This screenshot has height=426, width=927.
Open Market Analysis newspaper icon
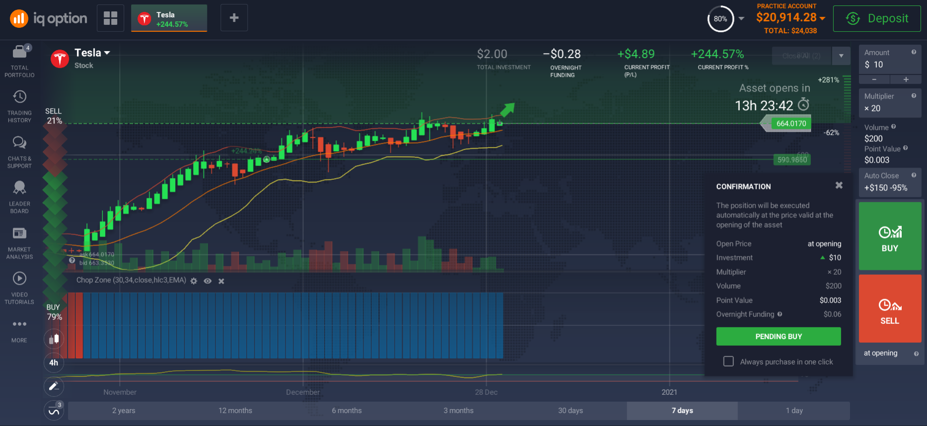[19, 233]
